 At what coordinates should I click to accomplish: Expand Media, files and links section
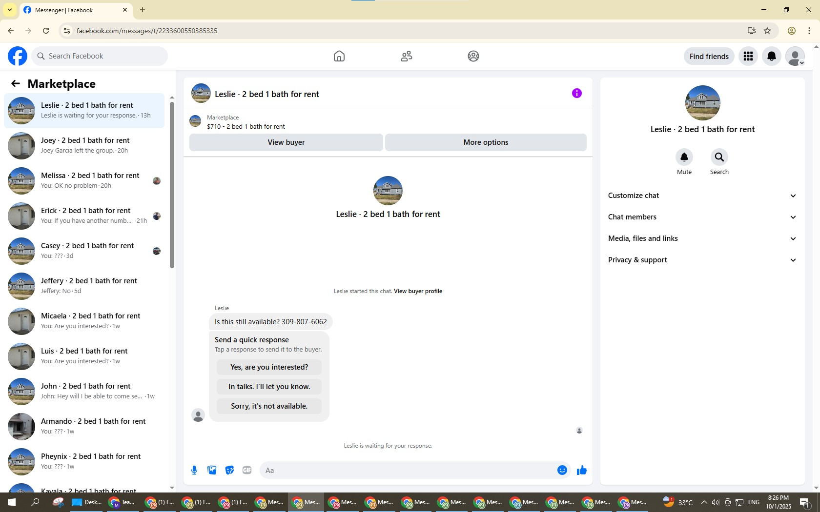(702, 238)
